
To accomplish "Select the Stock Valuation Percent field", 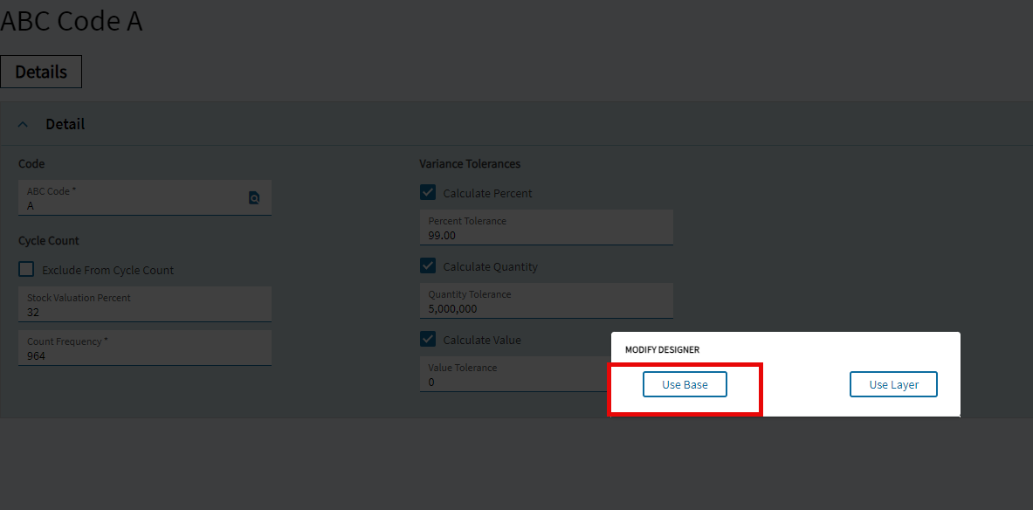I will (x=145, y=305).
